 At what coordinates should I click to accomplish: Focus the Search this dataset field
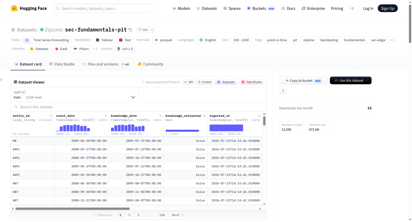139,107
